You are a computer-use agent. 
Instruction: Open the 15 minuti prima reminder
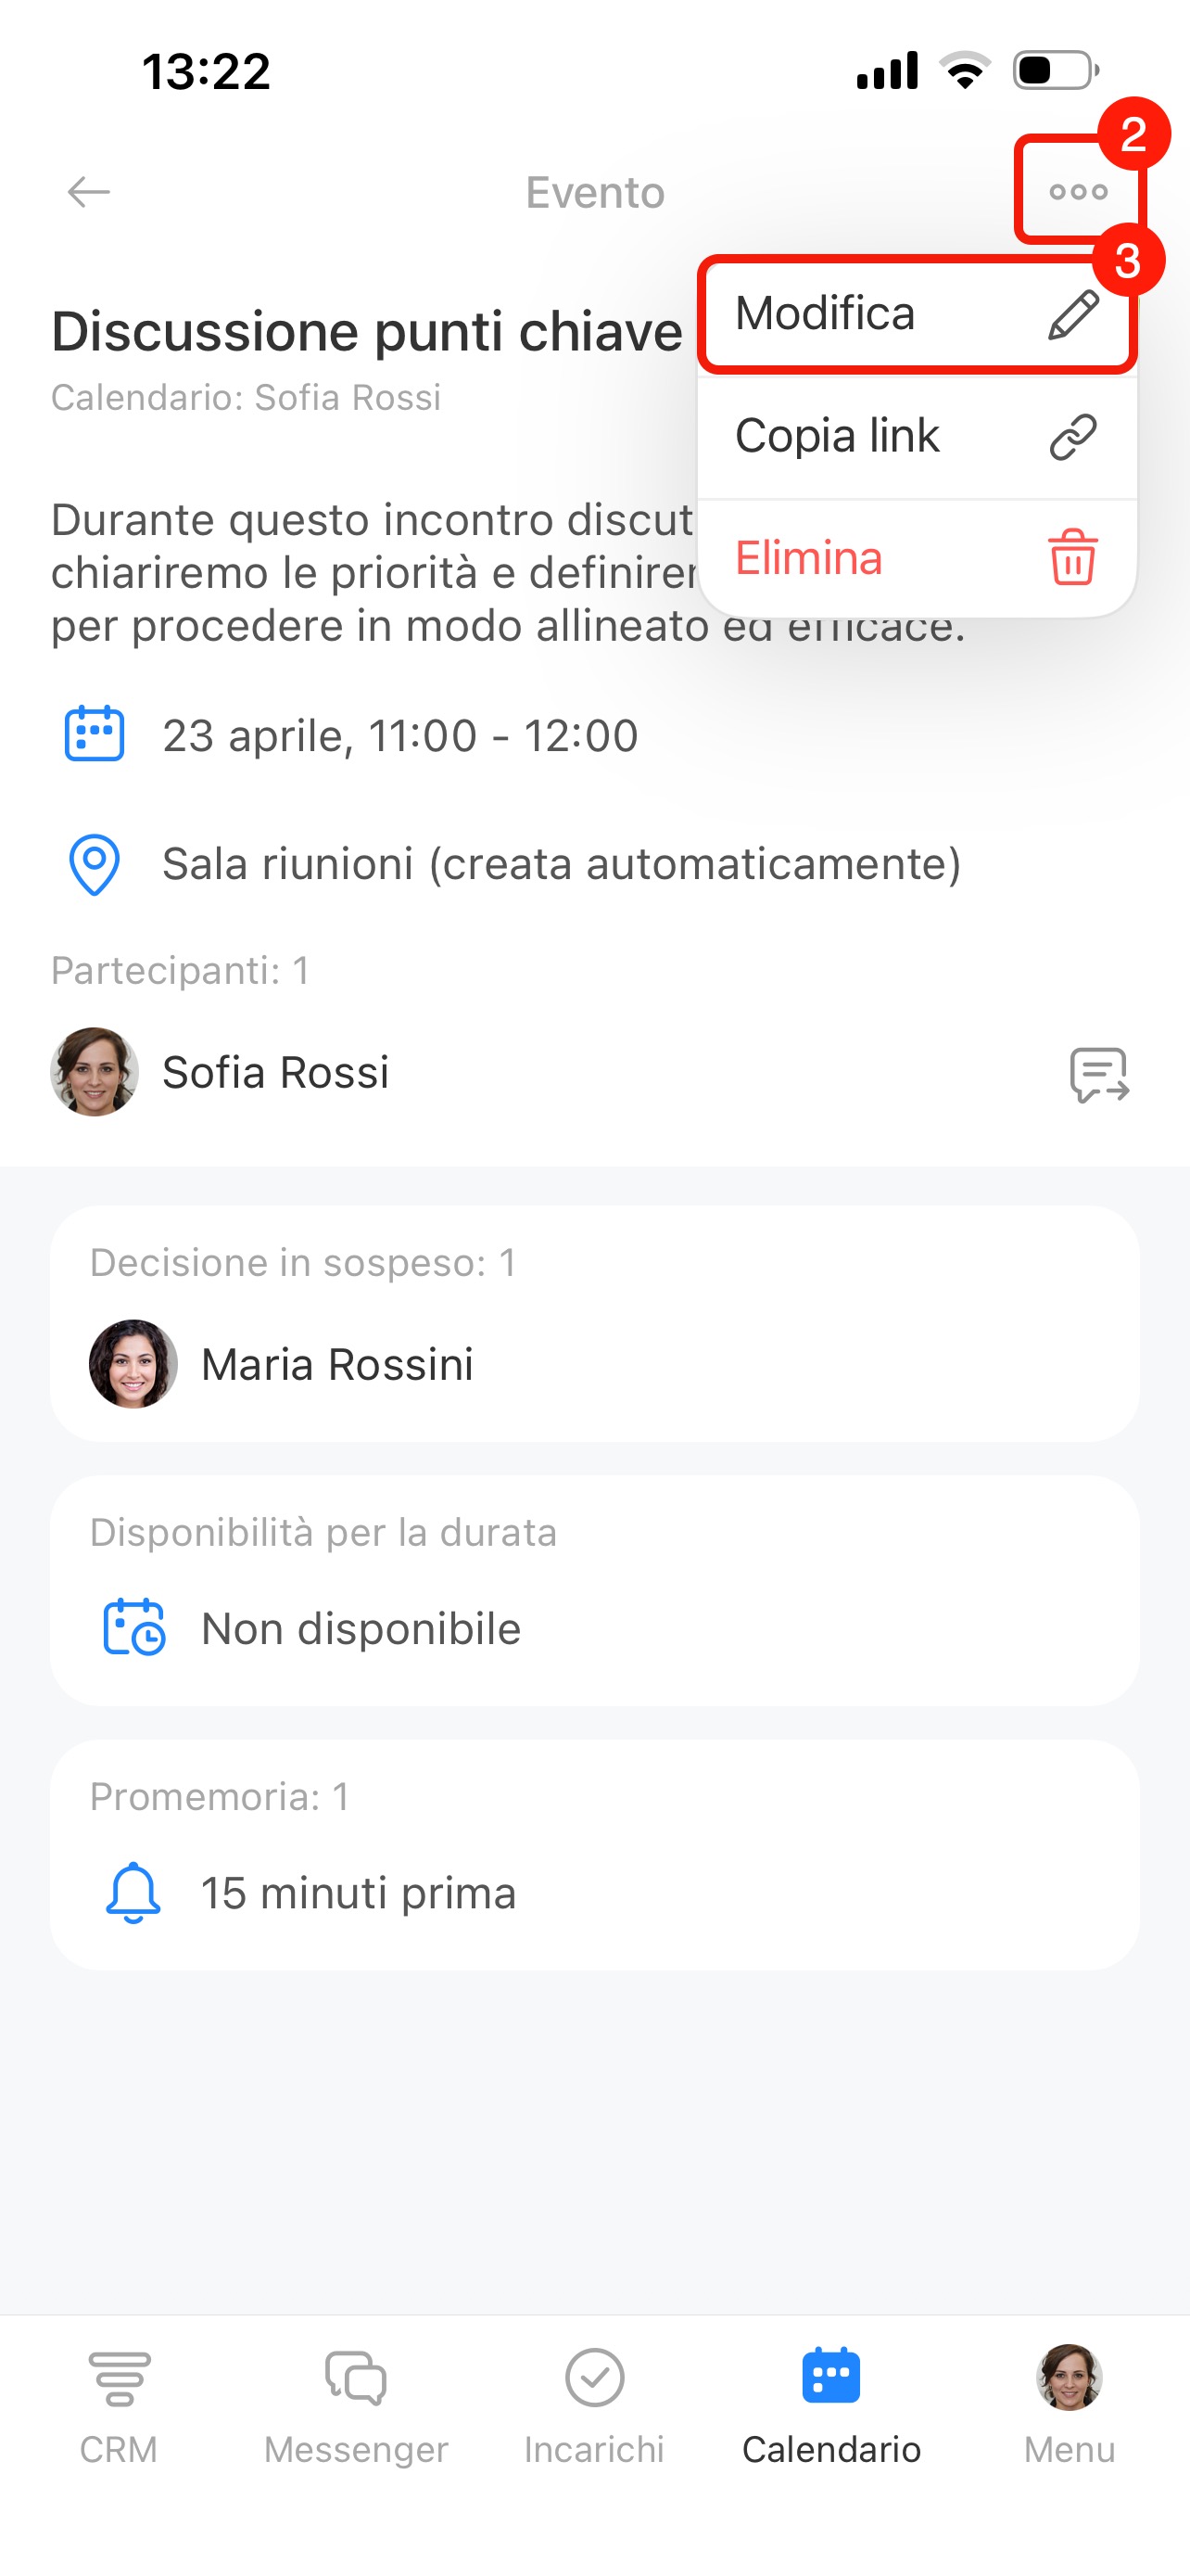(359, 1893)
